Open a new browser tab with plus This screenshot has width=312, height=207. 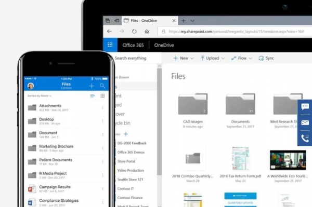click(x=183, y=21)
